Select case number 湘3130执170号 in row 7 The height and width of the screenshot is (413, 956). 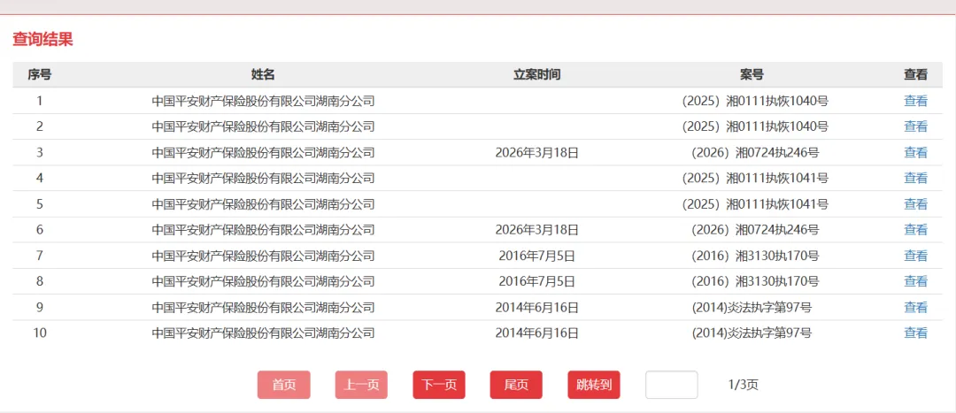[x=755, y=256]
